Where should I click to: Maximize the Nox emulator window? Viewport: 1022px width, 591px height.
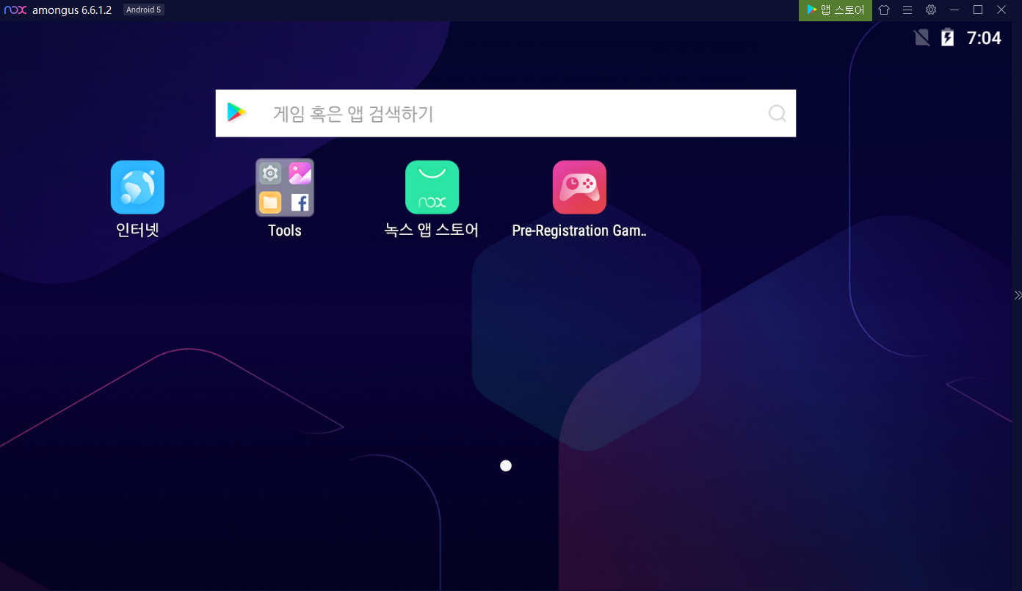click(978, 10)
